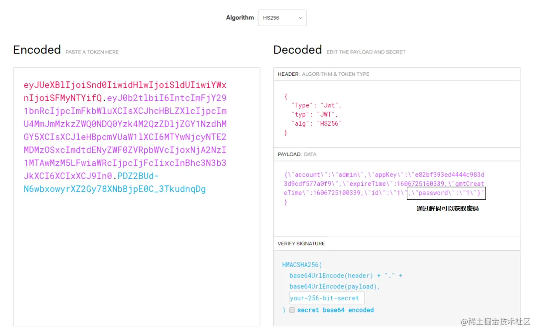Viewport: 540px width, 335px height.
Task: Click the payload JSON data text
Action: tap(384, 188)
